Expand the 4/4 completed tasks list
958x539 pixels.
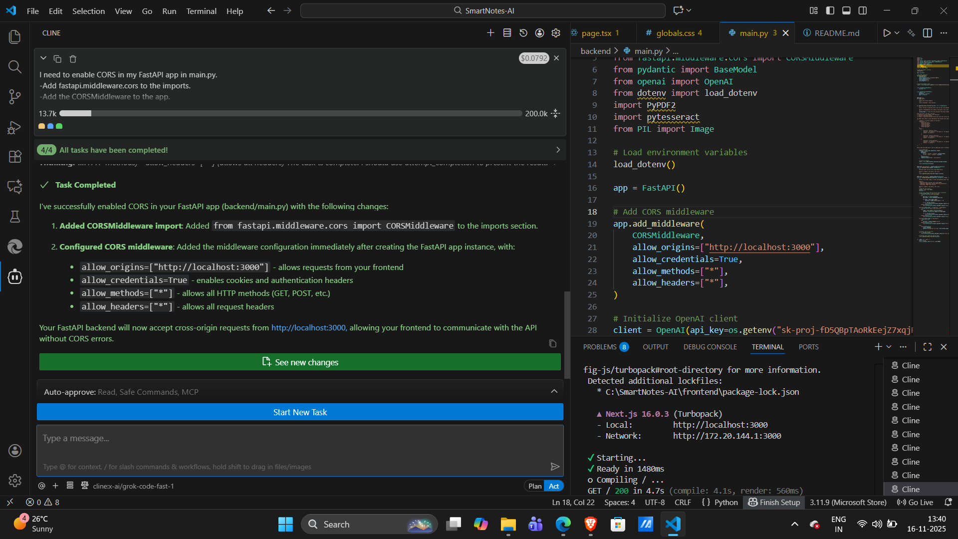(x=558, y=150)
